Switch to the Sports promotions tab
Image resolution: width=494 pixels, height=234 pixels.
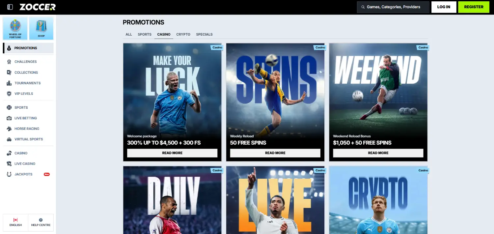pos(145,34)
